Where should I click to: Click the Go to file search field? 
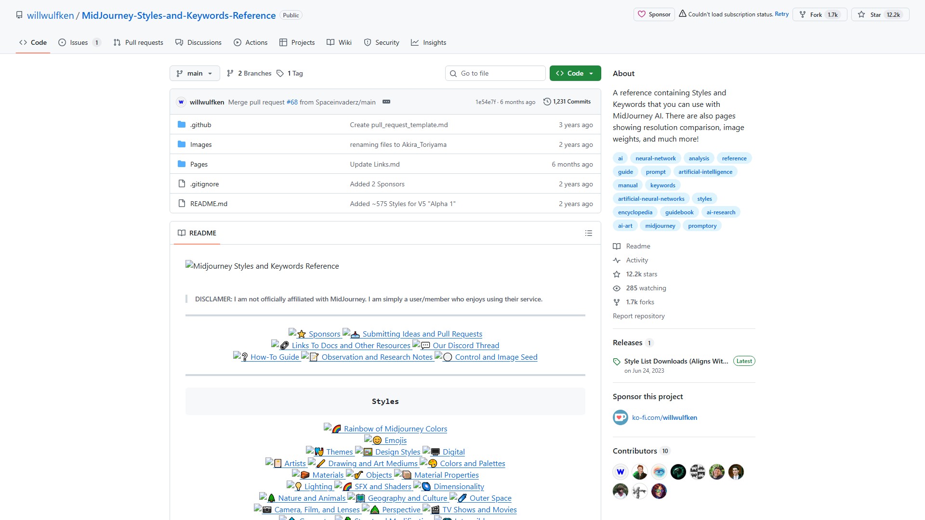click(495, 73)
